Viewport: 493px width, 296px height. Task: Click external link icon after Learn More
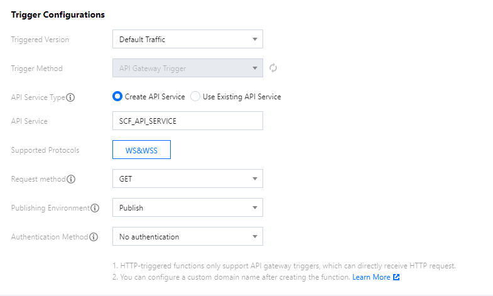[396, 277]
